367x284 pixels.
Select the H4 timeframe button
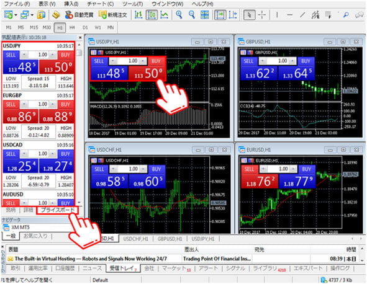72,27
